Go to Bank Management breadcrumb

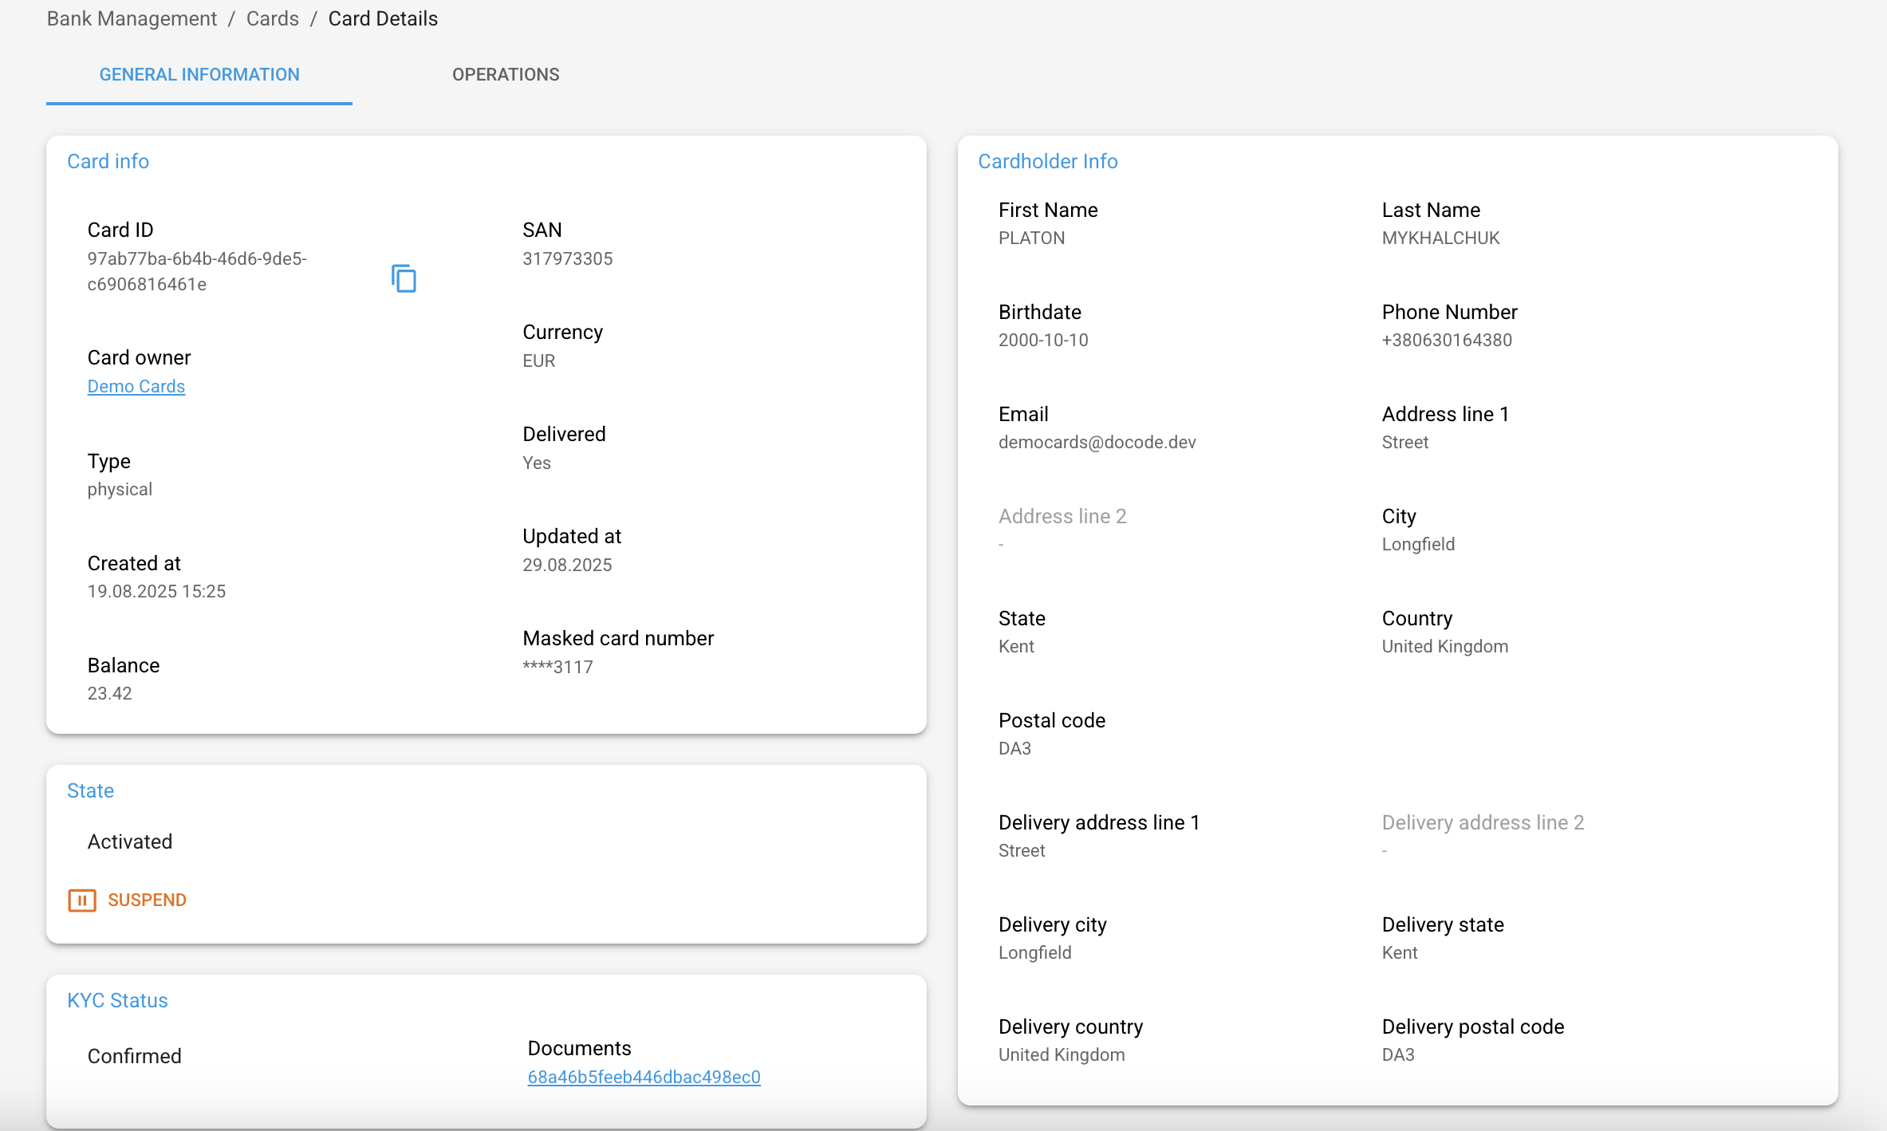point(132,18)
